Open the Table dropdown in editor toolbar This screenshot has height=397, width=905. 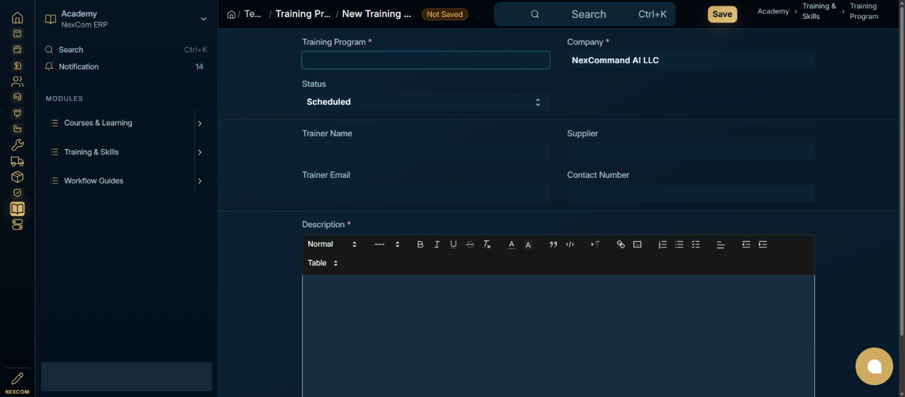point(323,263)
